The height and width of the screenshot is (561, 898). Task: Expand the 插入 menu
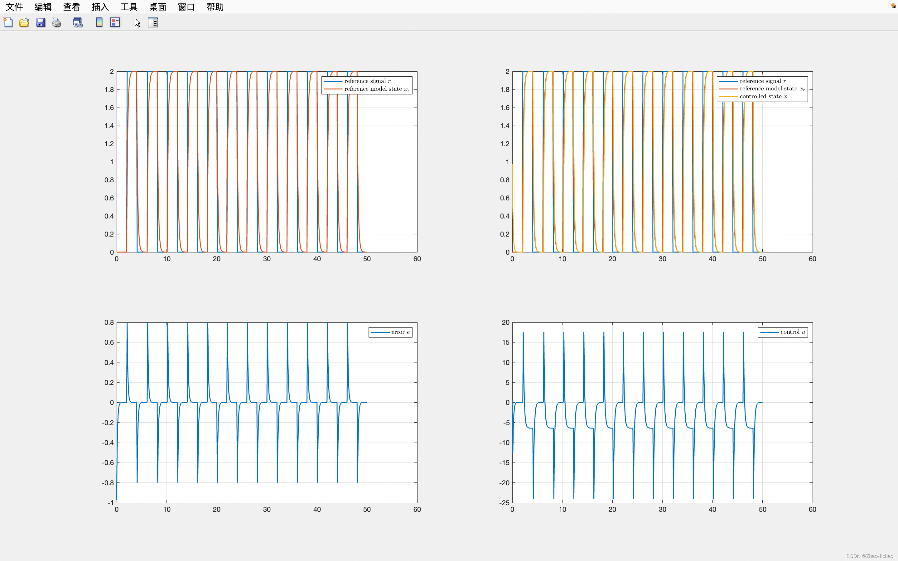point(100,7)
